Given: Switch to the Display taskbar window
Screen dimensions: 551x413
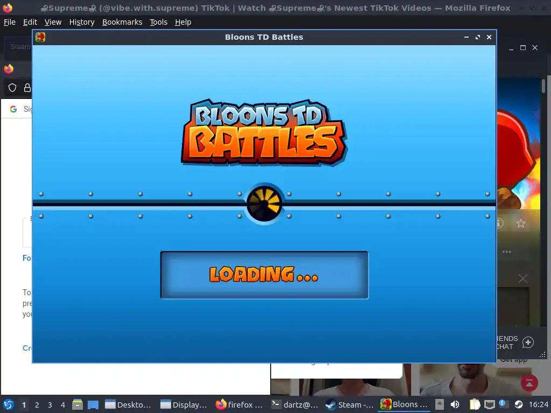Looking at the screenshot, I should [x=183, y=404].
